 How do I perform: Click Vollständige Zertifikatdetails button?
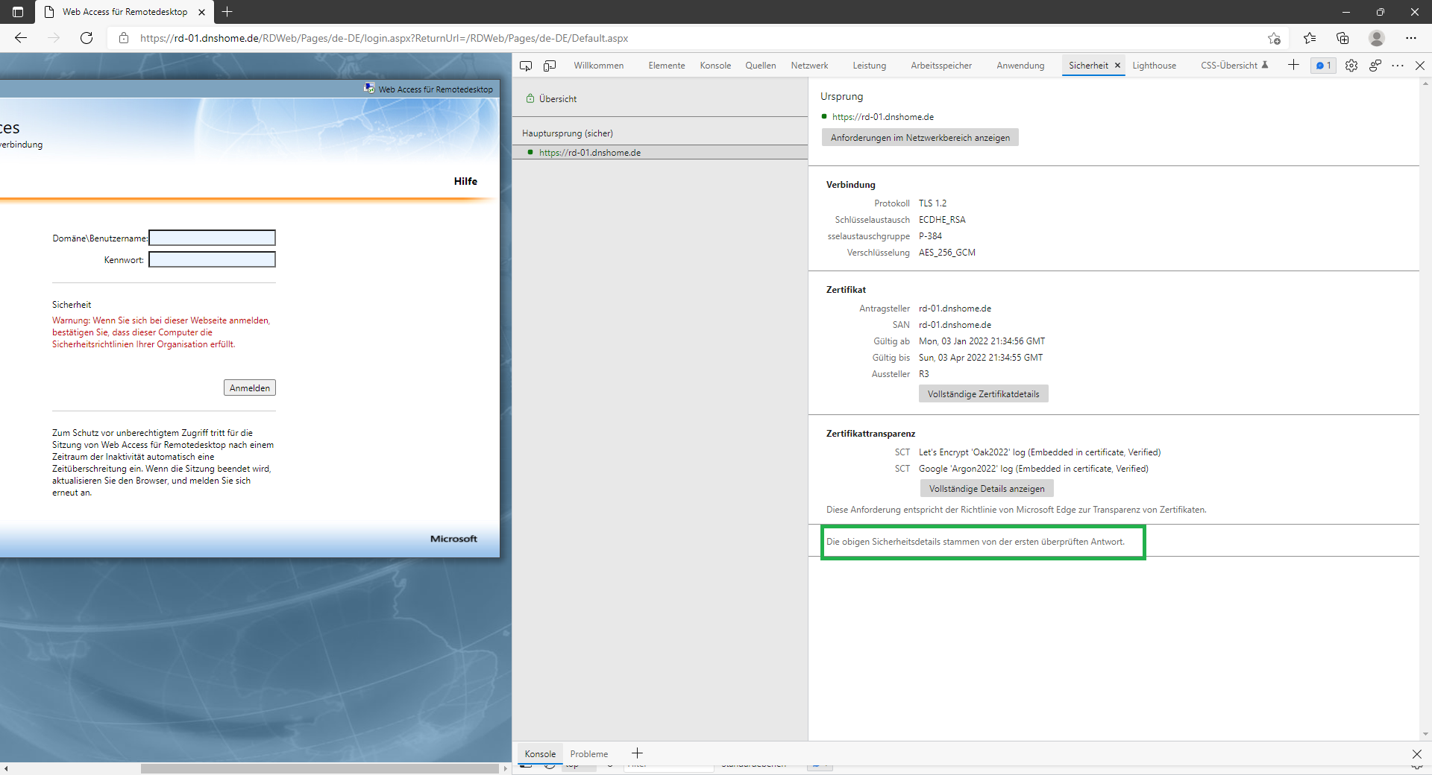tap(983, 394)
